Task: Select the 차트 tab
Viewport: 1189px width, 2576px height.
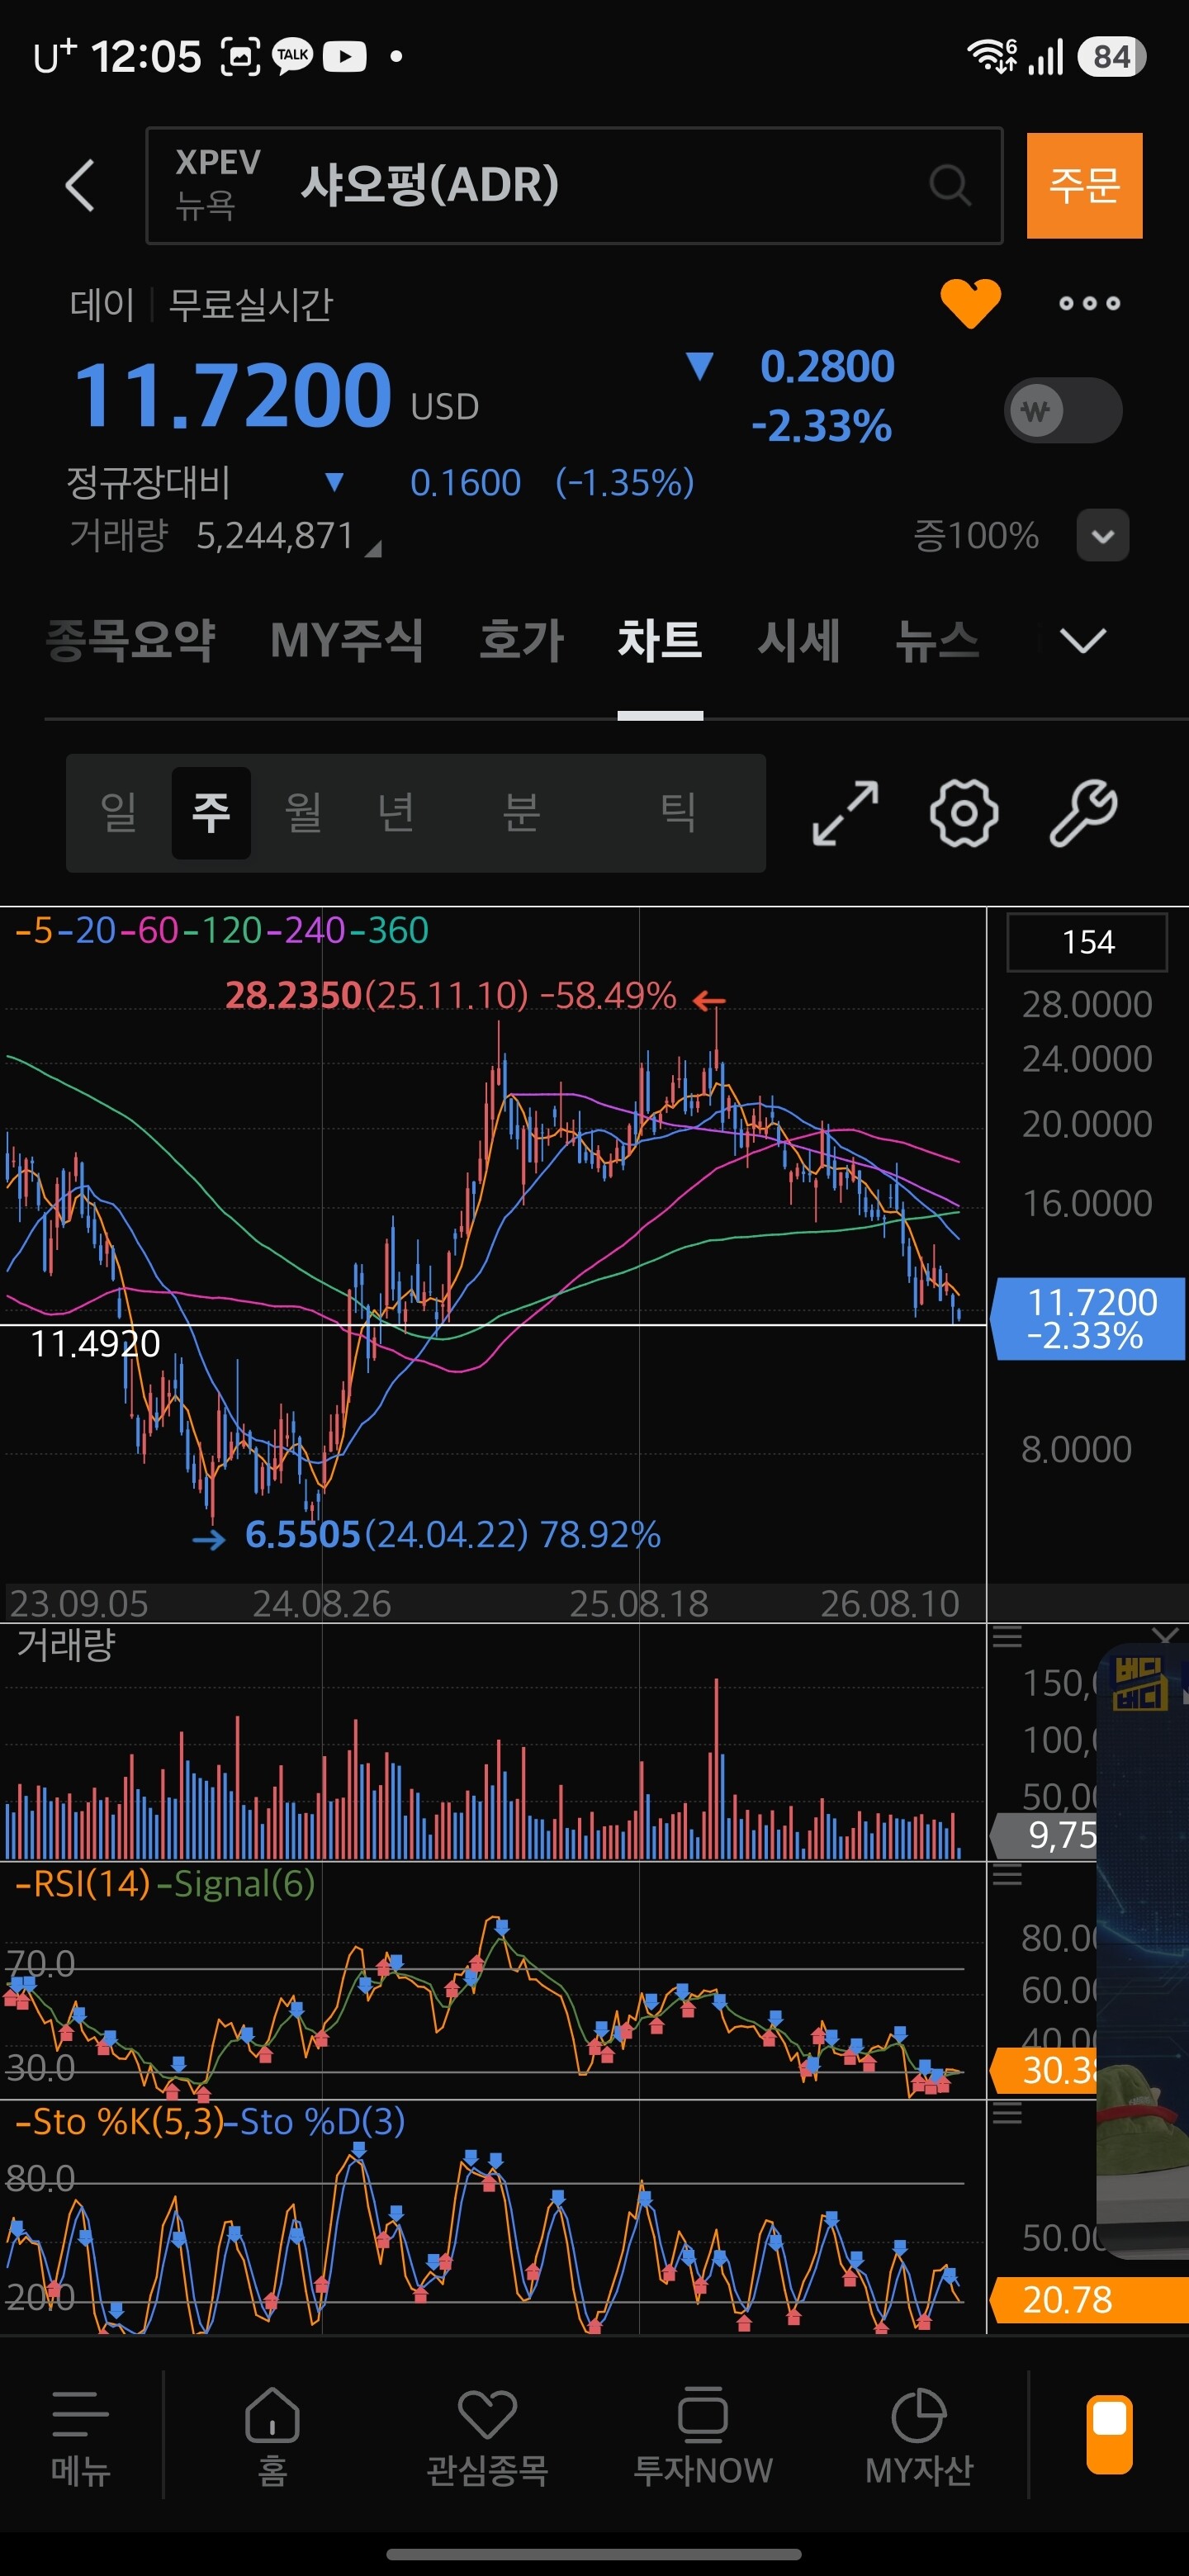Action: 660,640
